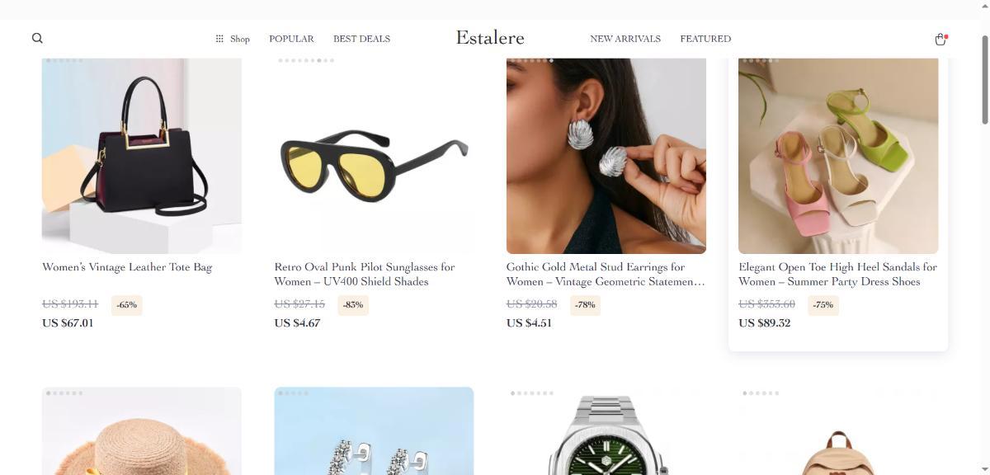Open the high heel sandals photo

tap(838, 156)
